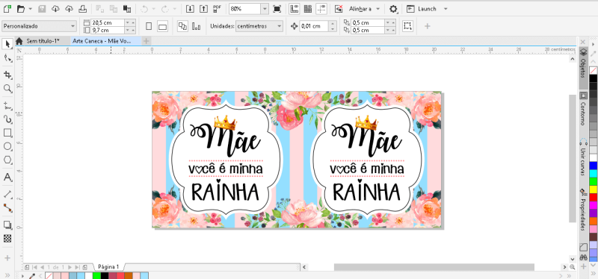Click the Import icon with down arrow
Viewport: 598px width, 279px height.
pyautogui.click(x=190, y=8)
